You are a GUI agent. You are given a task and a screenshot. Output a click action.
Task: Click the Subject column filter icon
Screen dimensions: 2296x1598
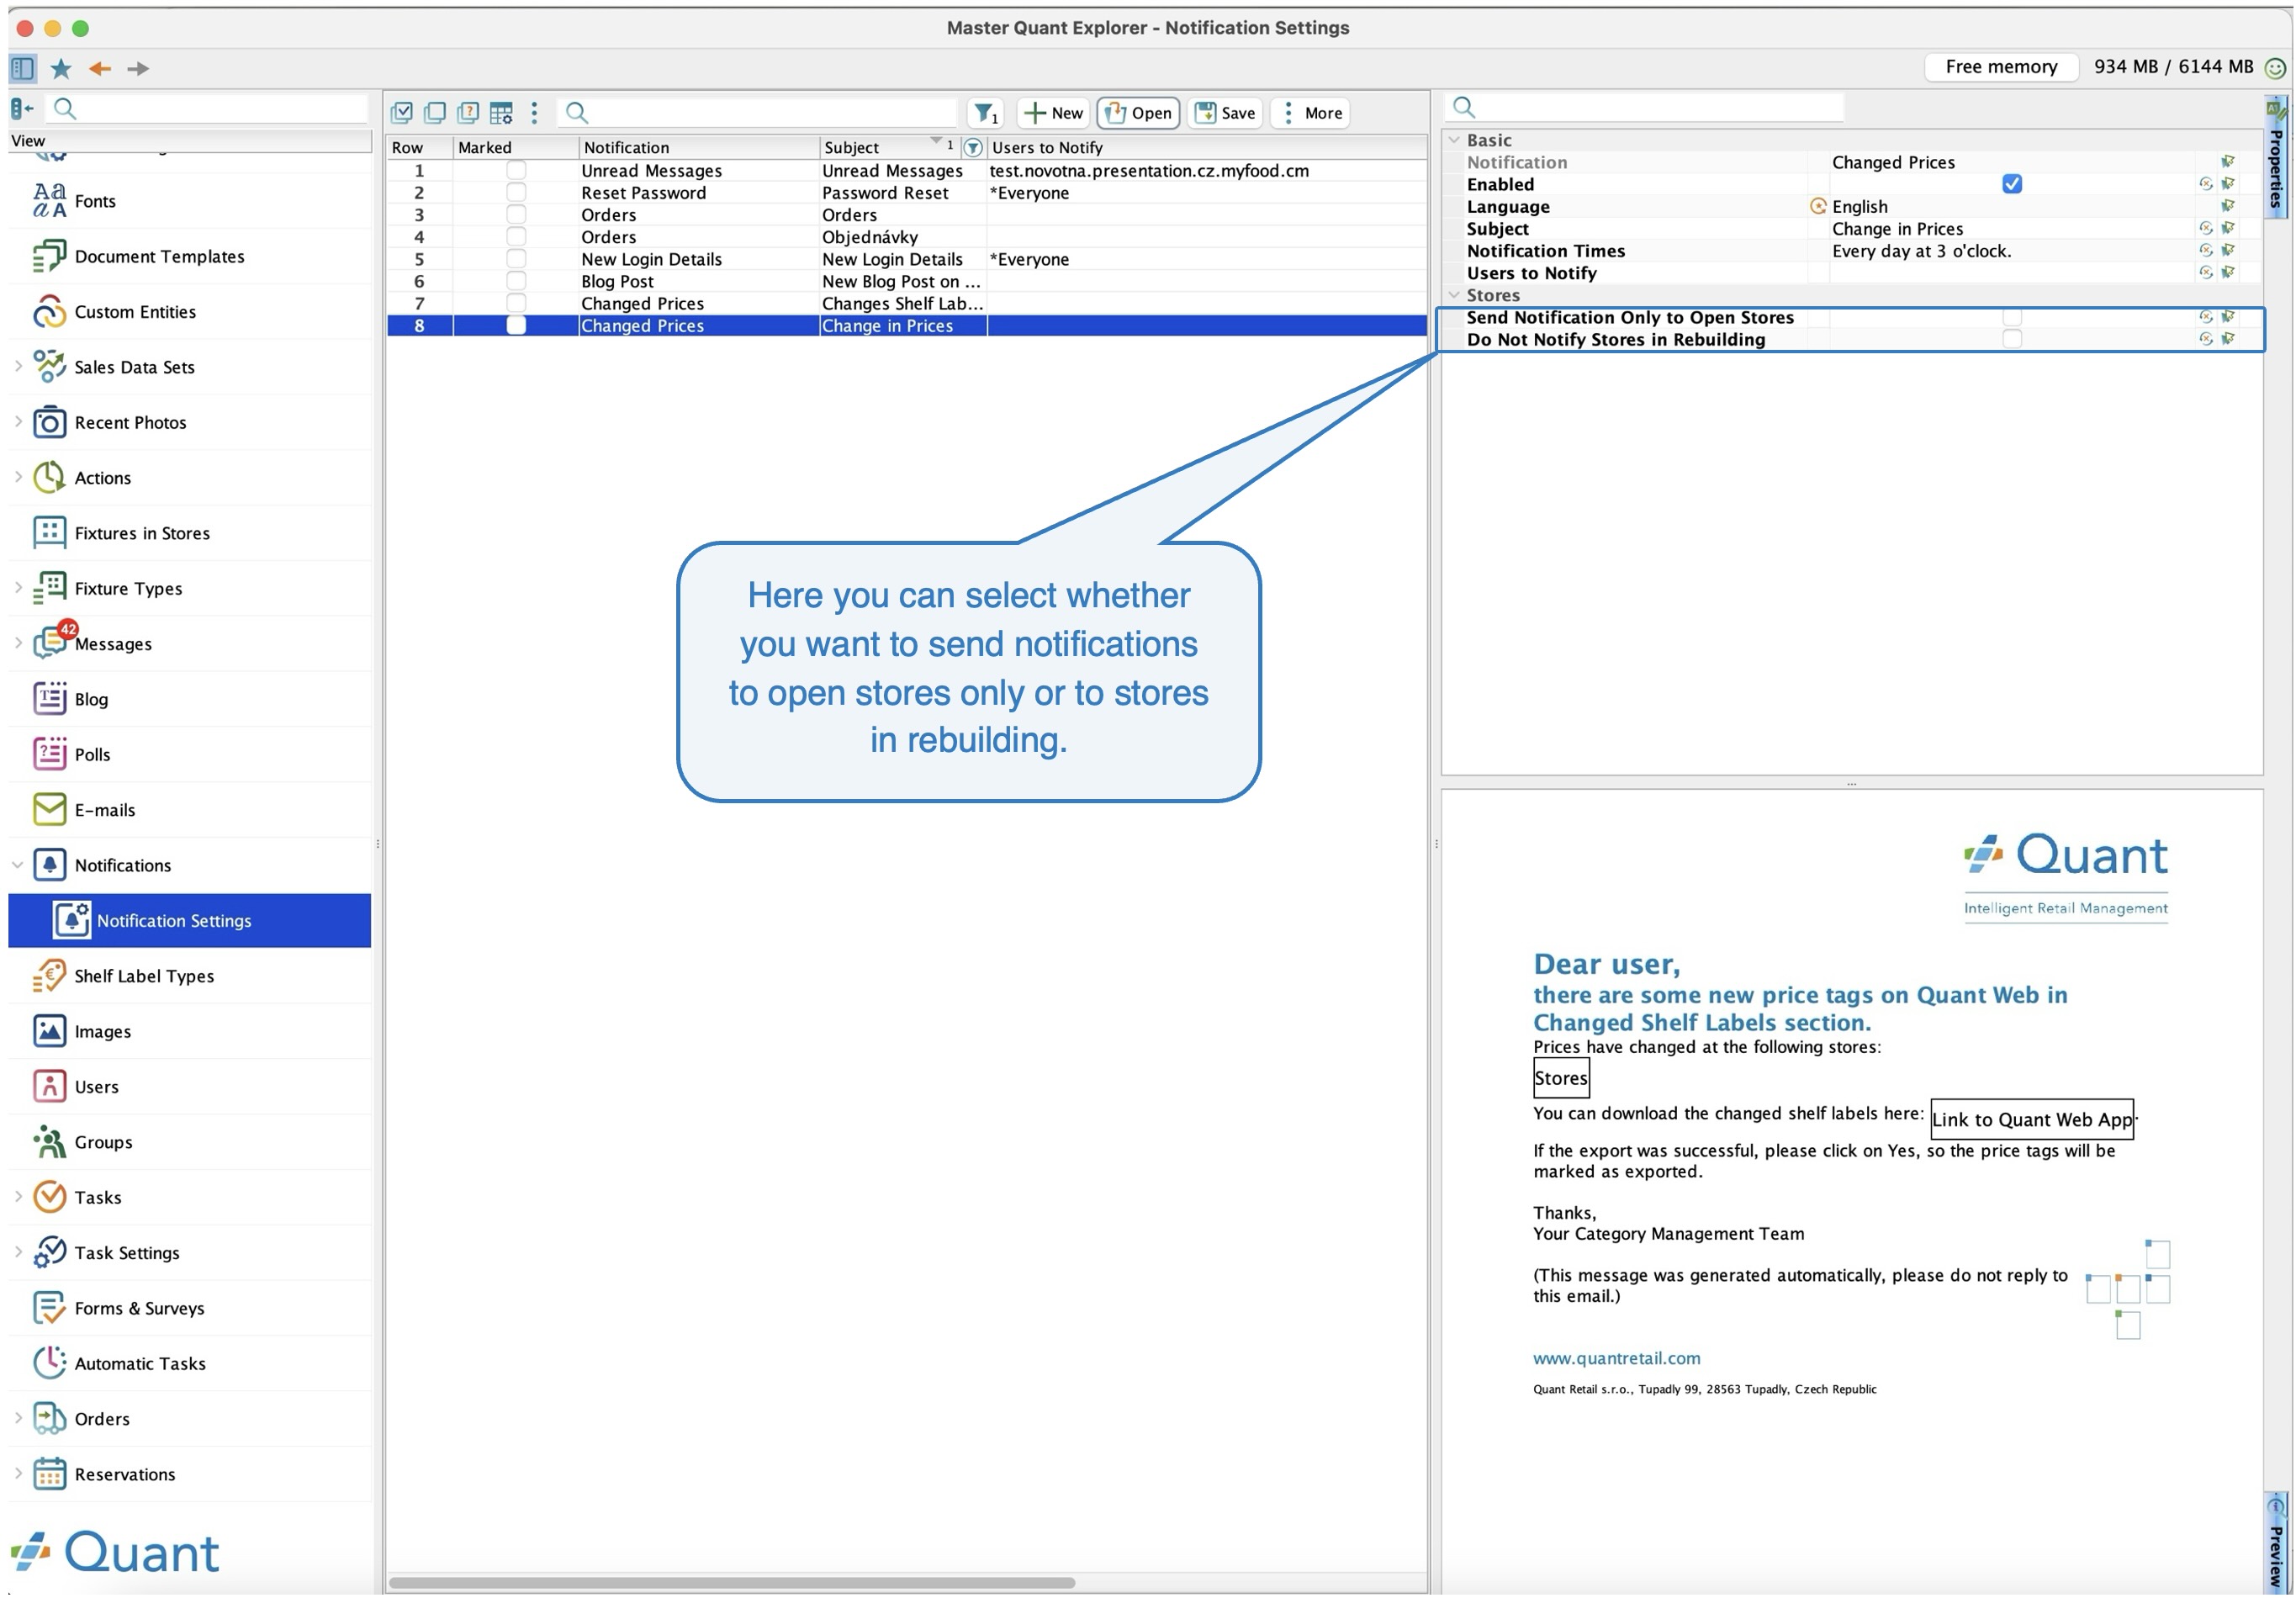point(972,148)
